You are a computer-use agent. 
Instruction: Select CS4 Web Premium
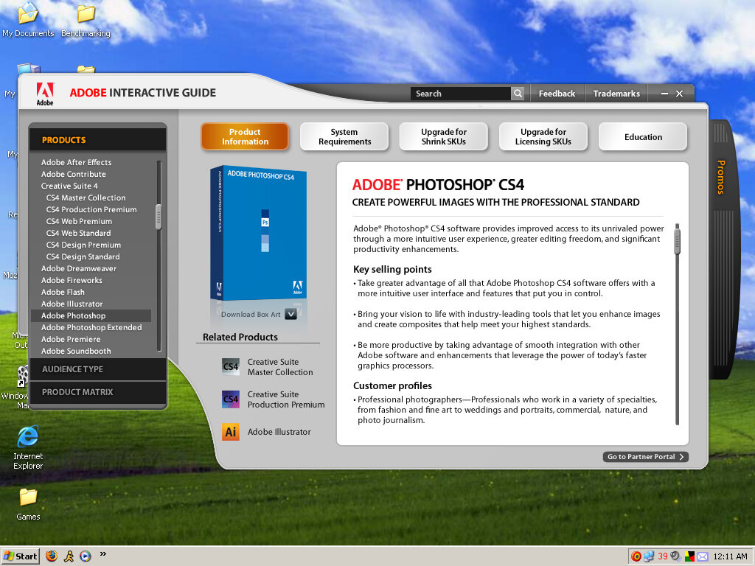pyautogui.click(x=79, y=221)
